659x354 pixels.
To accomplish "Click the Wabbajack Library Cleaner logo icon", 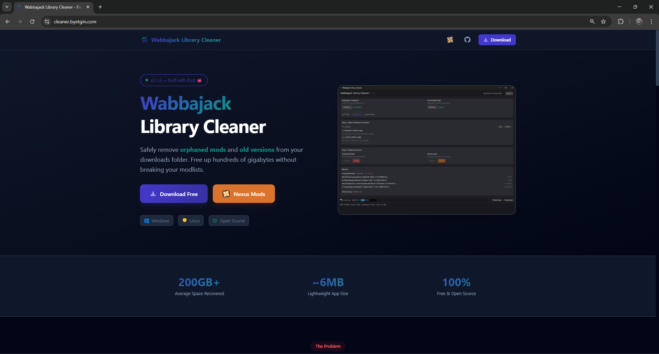I will pyautogui.click(x=144, y=40).
